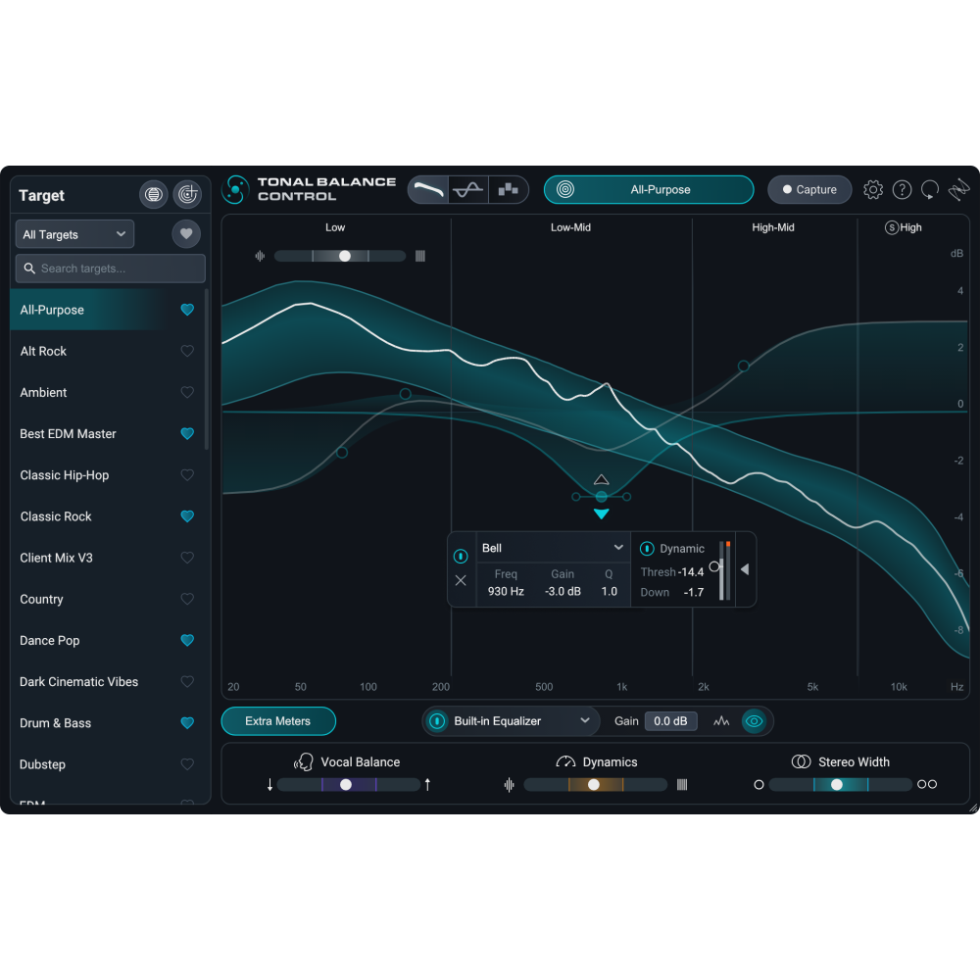Viewport: 980px width, 980px height.
Task: Open the help question mark icon
Action: (903, 190)
